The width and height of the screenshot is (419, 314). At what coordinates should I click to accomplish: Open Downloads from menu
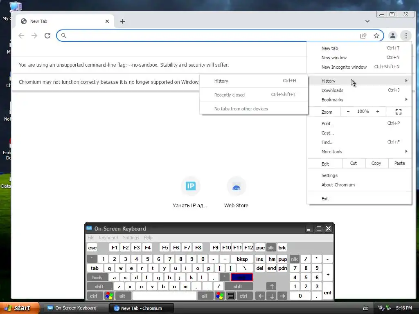click(359, 90)
